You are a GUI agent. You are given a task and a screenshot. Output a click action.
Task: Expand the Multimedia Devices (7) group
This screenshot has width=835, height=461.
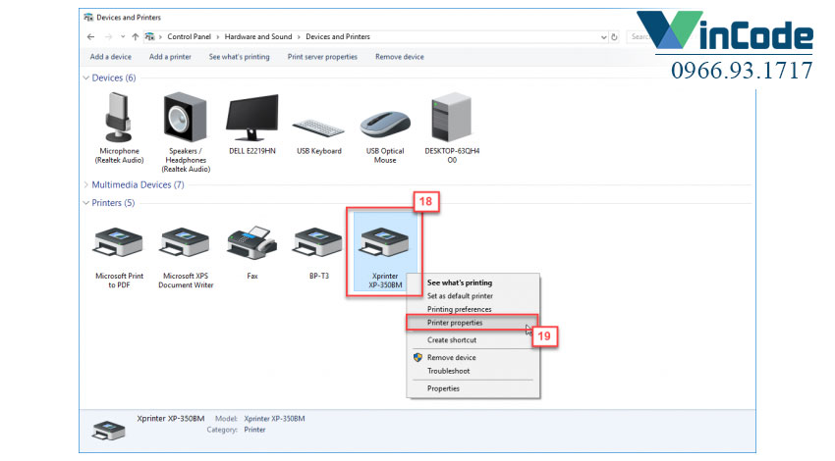point(85,184)
